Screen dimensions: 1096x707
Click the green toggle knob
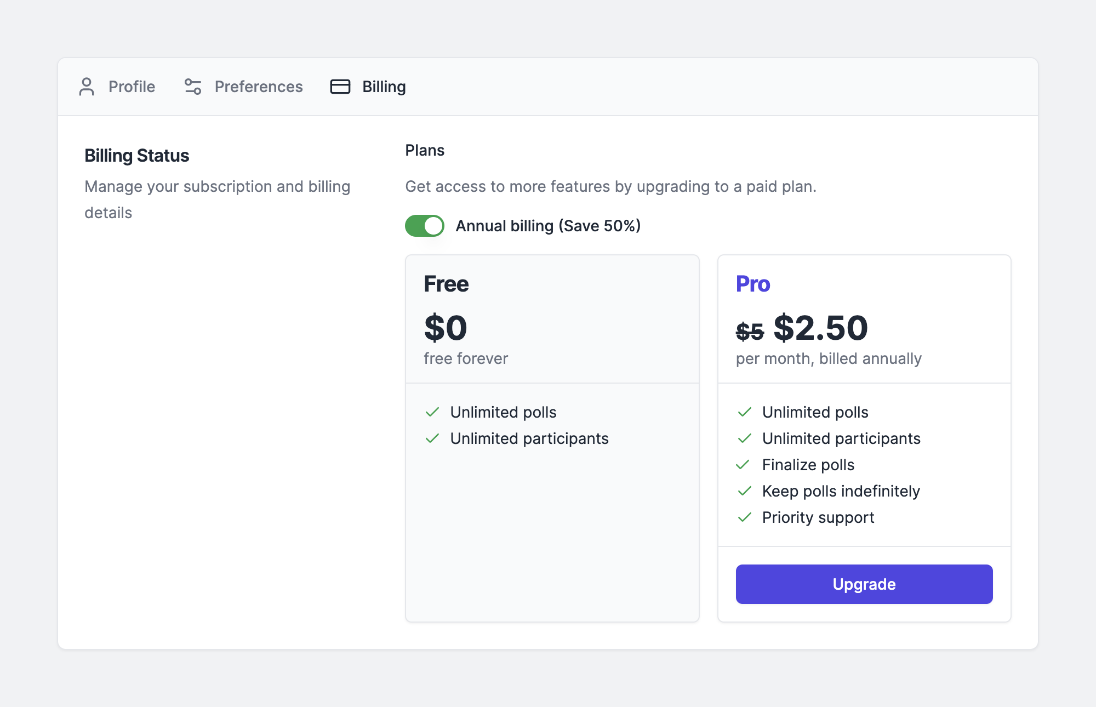(432, 225)
